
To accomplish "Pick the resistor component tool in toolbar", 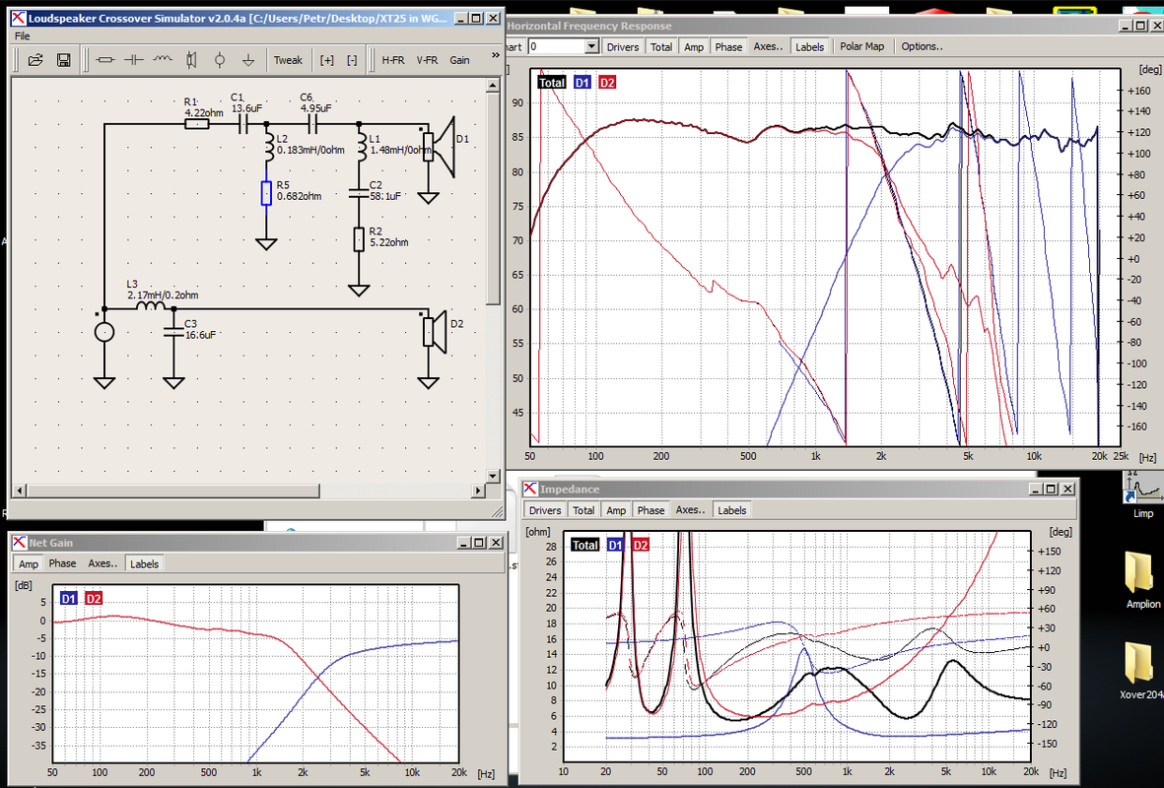I will click(105, 60).
